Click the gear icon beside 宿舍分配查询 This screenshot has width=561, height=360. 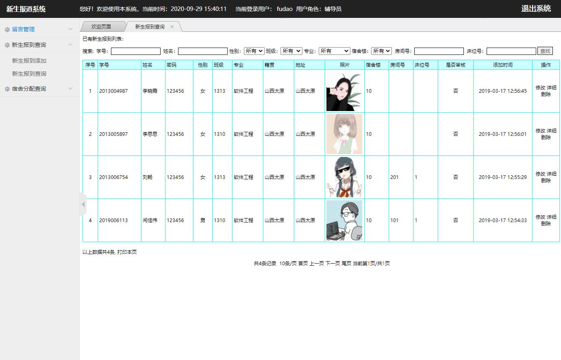(x=7, y=89)
